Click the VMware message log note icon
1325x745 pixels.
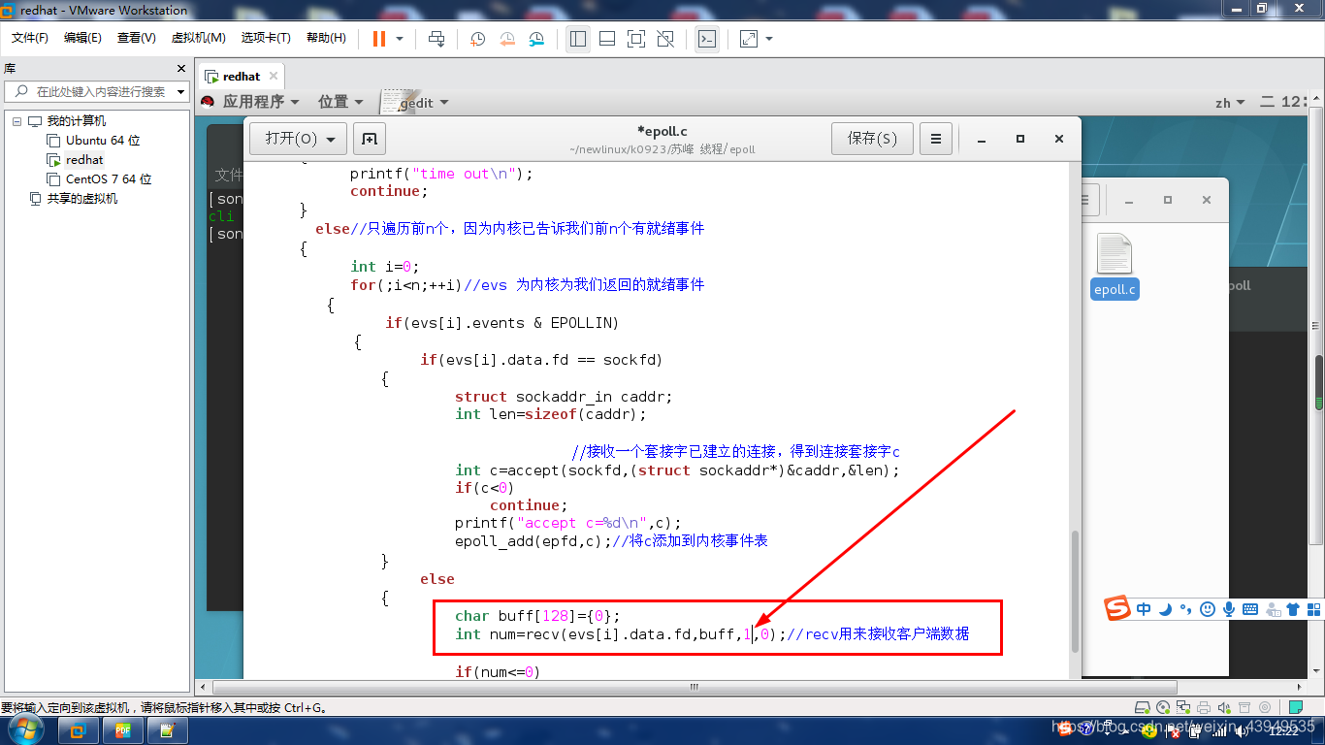click(1296, 707)
